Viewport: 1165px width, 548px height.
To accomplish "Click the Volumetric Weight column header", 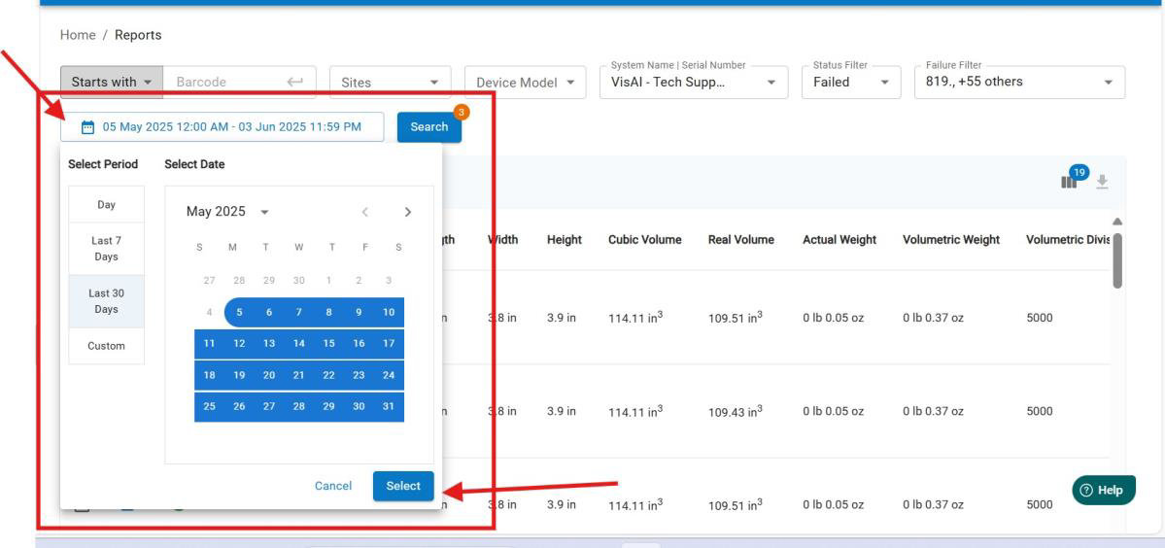I will tap(951, 240).
